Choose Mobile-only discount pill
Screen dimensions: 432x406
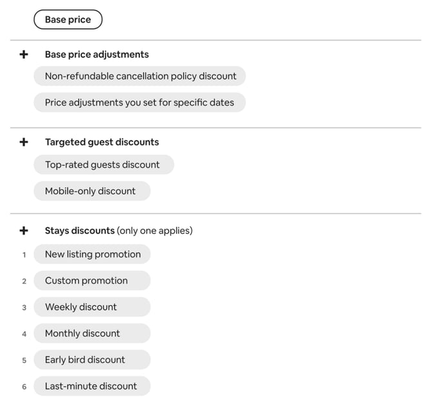click(x=92, y=191)
